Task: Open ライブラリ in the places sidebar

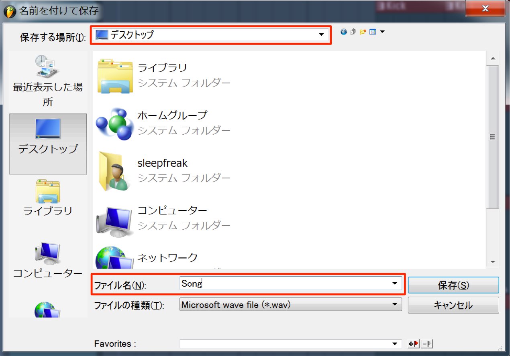Action: [48, 198]
